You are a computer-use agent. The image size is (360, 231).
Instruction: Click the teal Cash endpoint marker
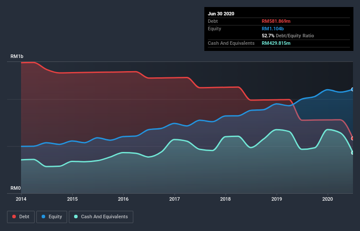point(353,153)
